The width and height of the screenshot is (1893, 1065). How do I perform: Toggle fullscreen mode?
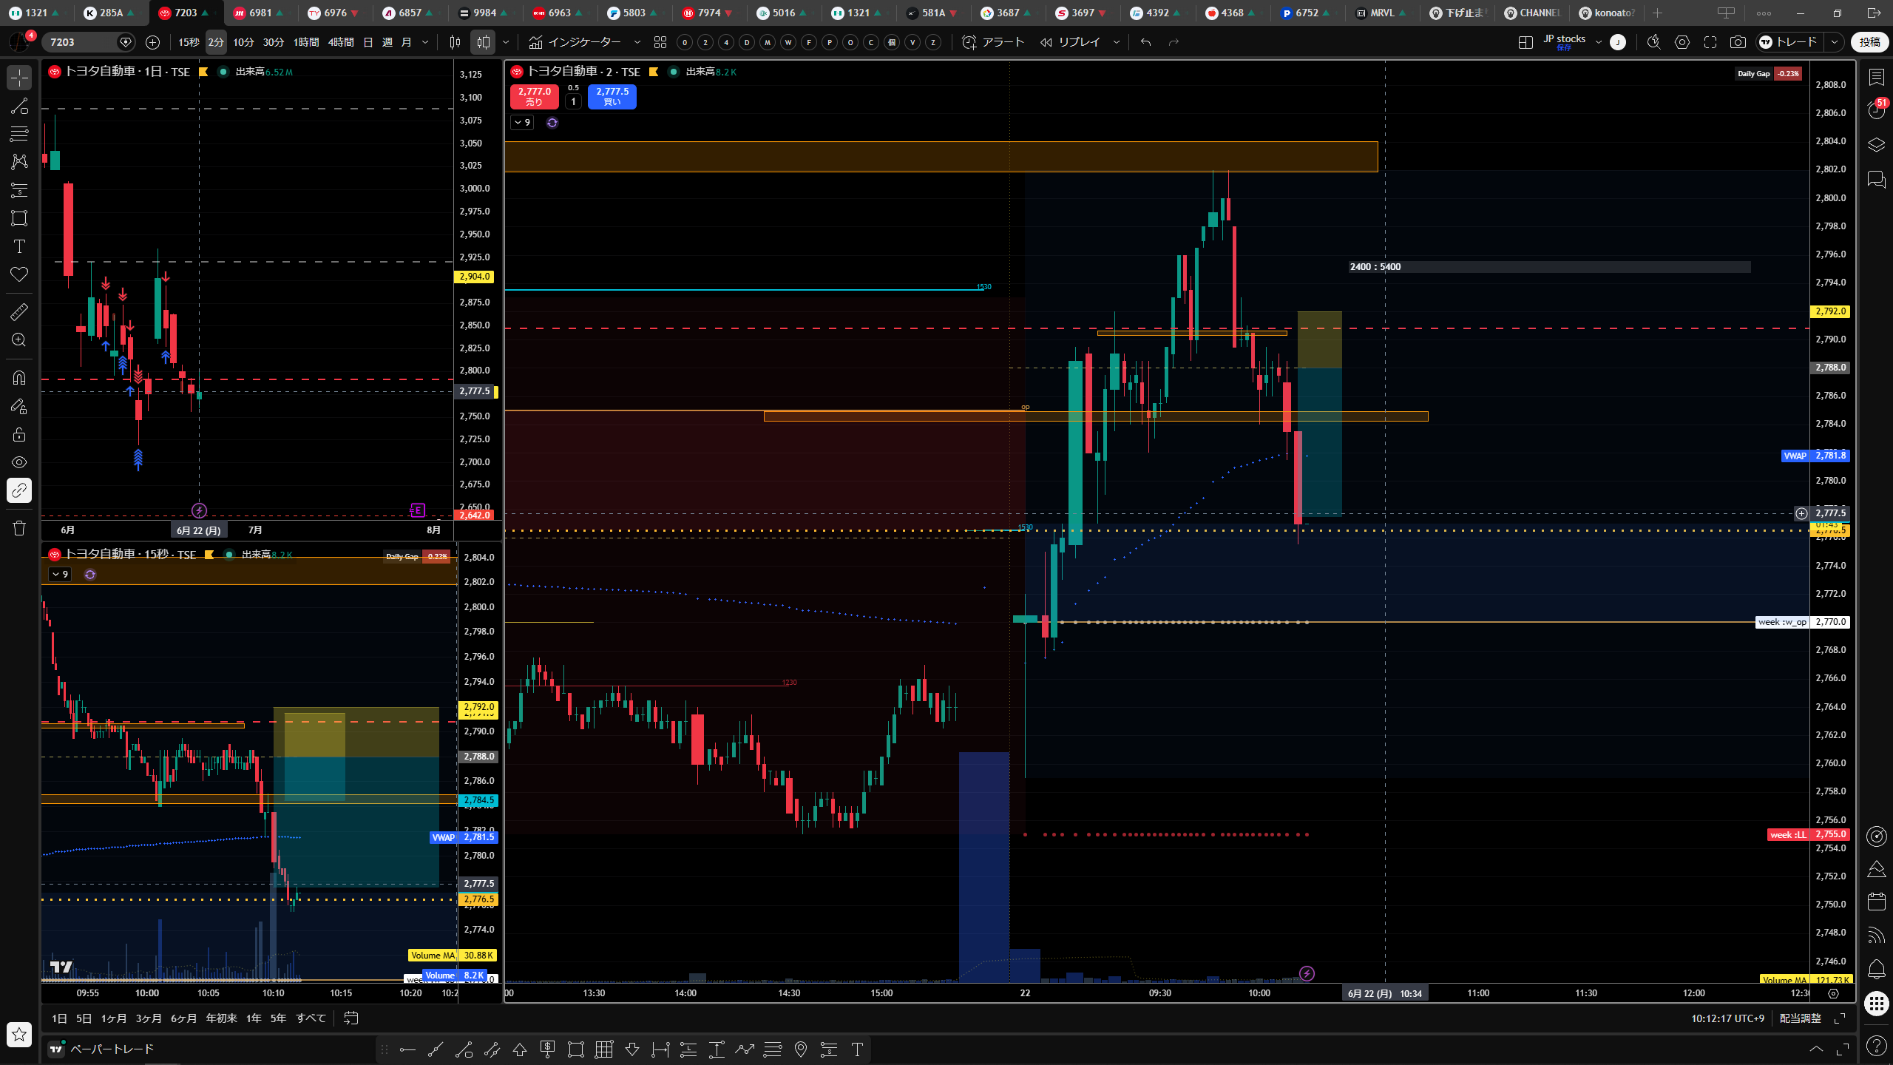coord(1710,42)
